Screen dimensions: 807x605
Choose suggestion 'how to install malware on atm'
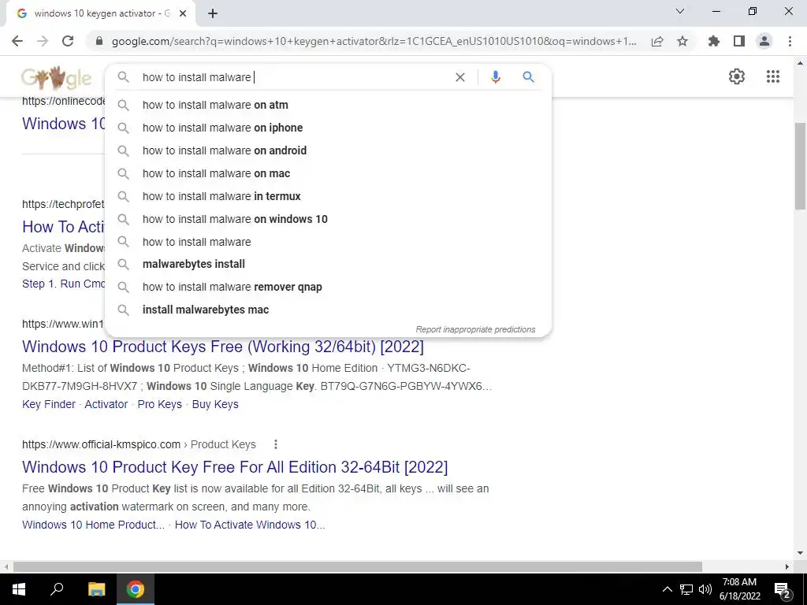[328, 105]
